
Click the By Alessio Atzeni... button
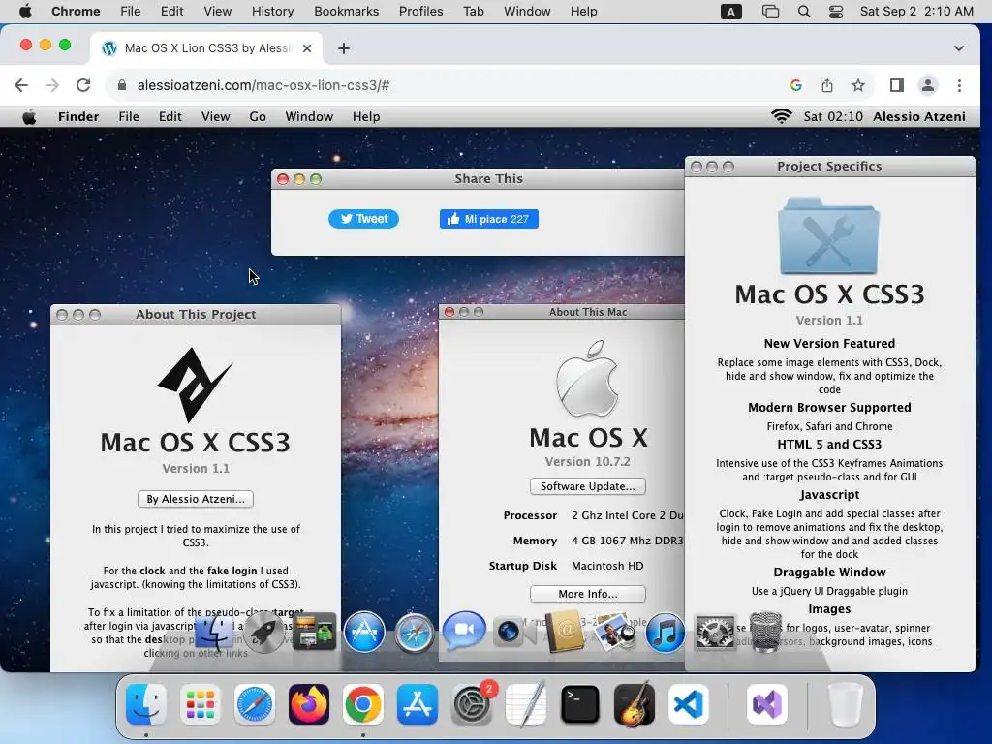click(x=196, y=499)
